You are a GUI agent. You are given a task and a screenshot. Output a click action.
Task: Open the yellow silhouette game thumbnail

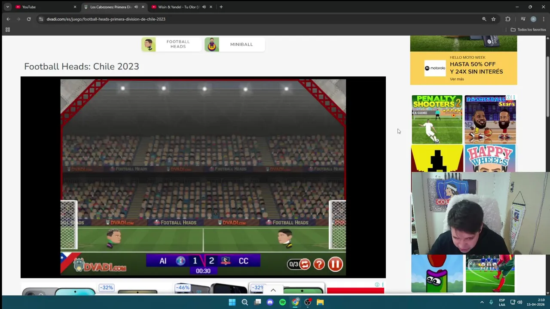coord(437,158)
